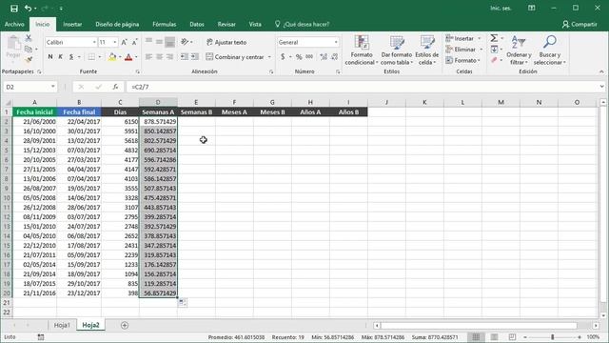This screenshot has width=609, height=343.
Task: Apply the red font color A
Action: click(128, 57)
